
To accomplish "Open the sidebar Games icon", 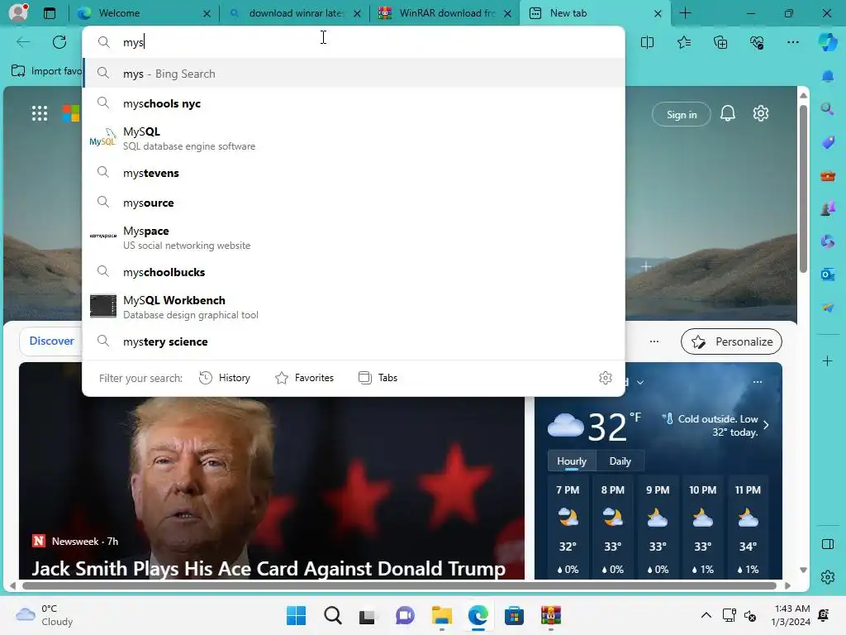I will coord(828,208).
